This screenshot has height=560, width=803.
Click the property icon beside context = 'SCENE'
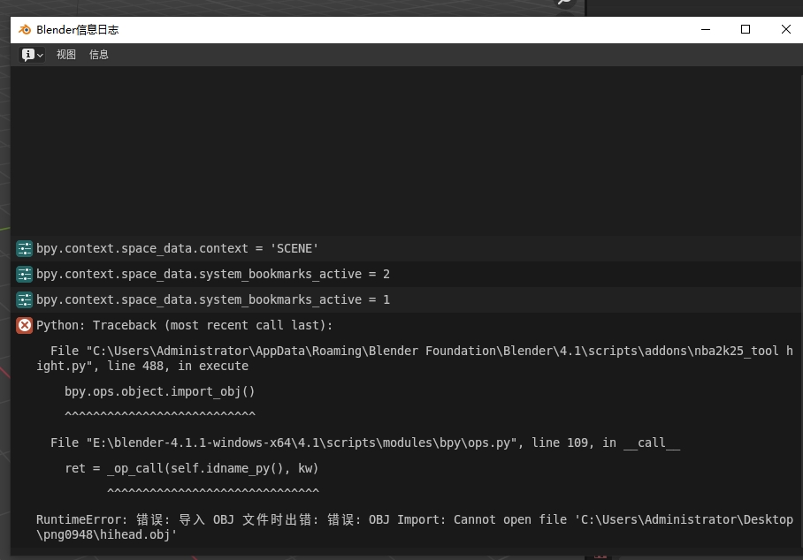pyautogui.click(x=24, y=248)
